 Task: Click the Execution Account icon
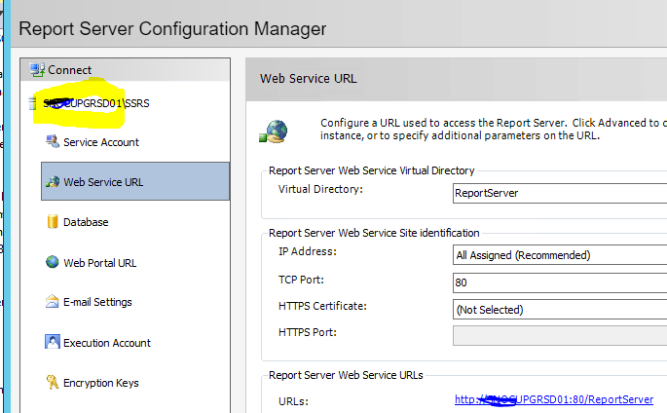coord(53,342)
